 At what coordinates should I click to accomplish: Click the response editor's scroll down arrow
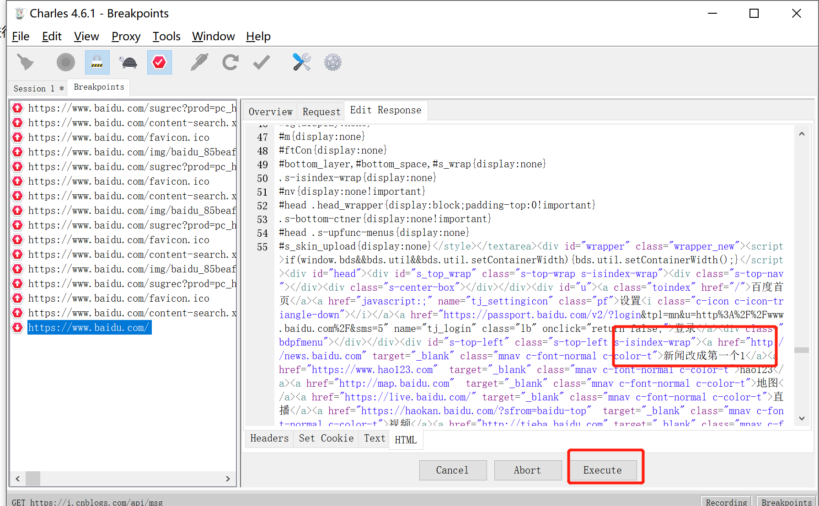pyautogui.click(x=802, y=418)
